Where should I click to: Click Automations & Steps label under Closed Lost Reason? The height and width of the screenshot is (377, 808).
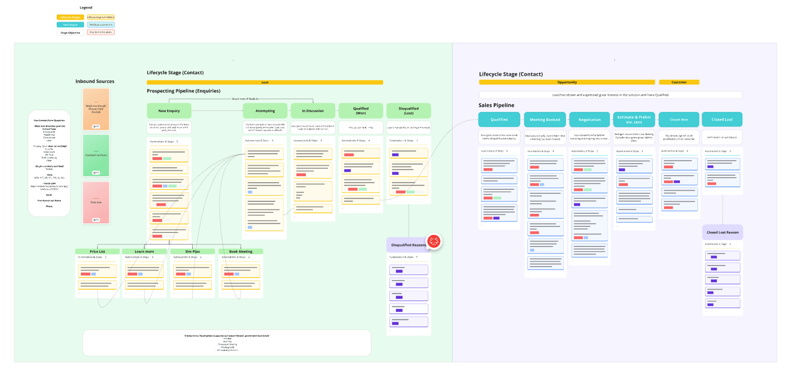point(718,244)
